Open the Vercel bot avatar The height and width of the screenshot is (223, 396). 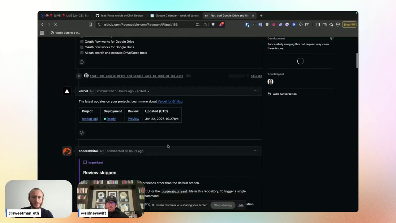pos(67,91)
